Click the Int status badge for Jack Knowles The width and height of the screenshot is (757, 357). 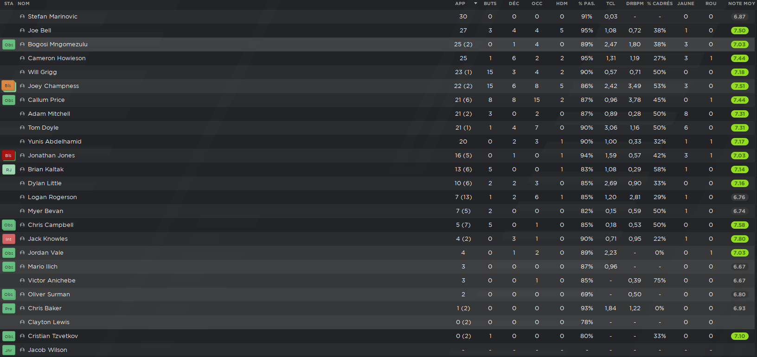click(9, 239)
